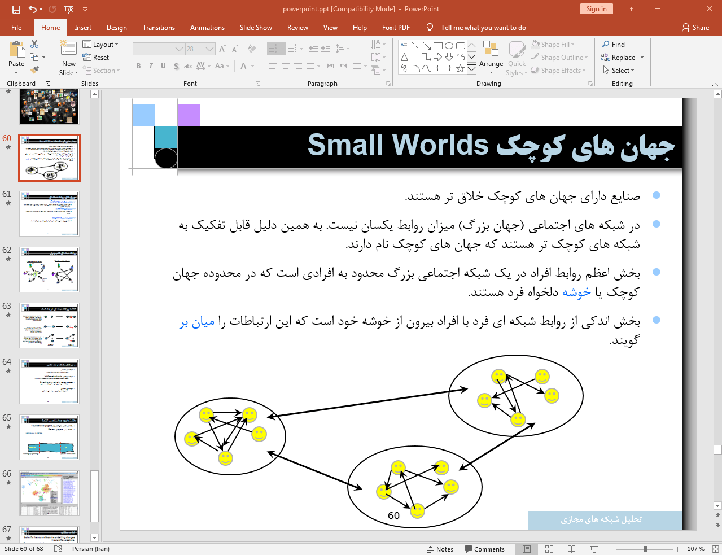Click the Sign in button
The width and height of the screenshot is (722, 555).
[596, 8]
